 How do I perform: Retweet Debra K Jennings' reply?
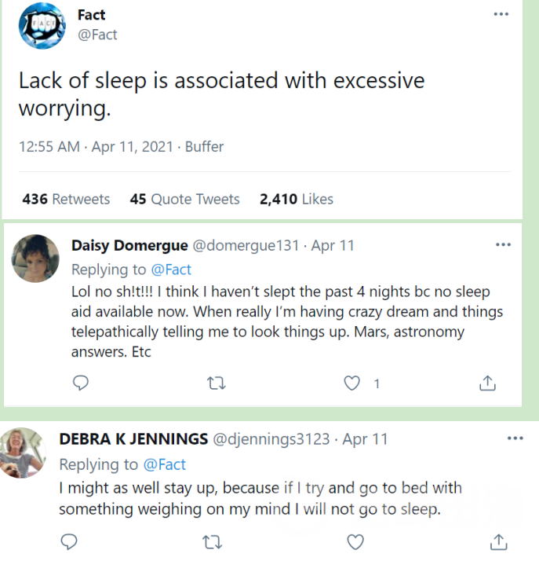212,541
